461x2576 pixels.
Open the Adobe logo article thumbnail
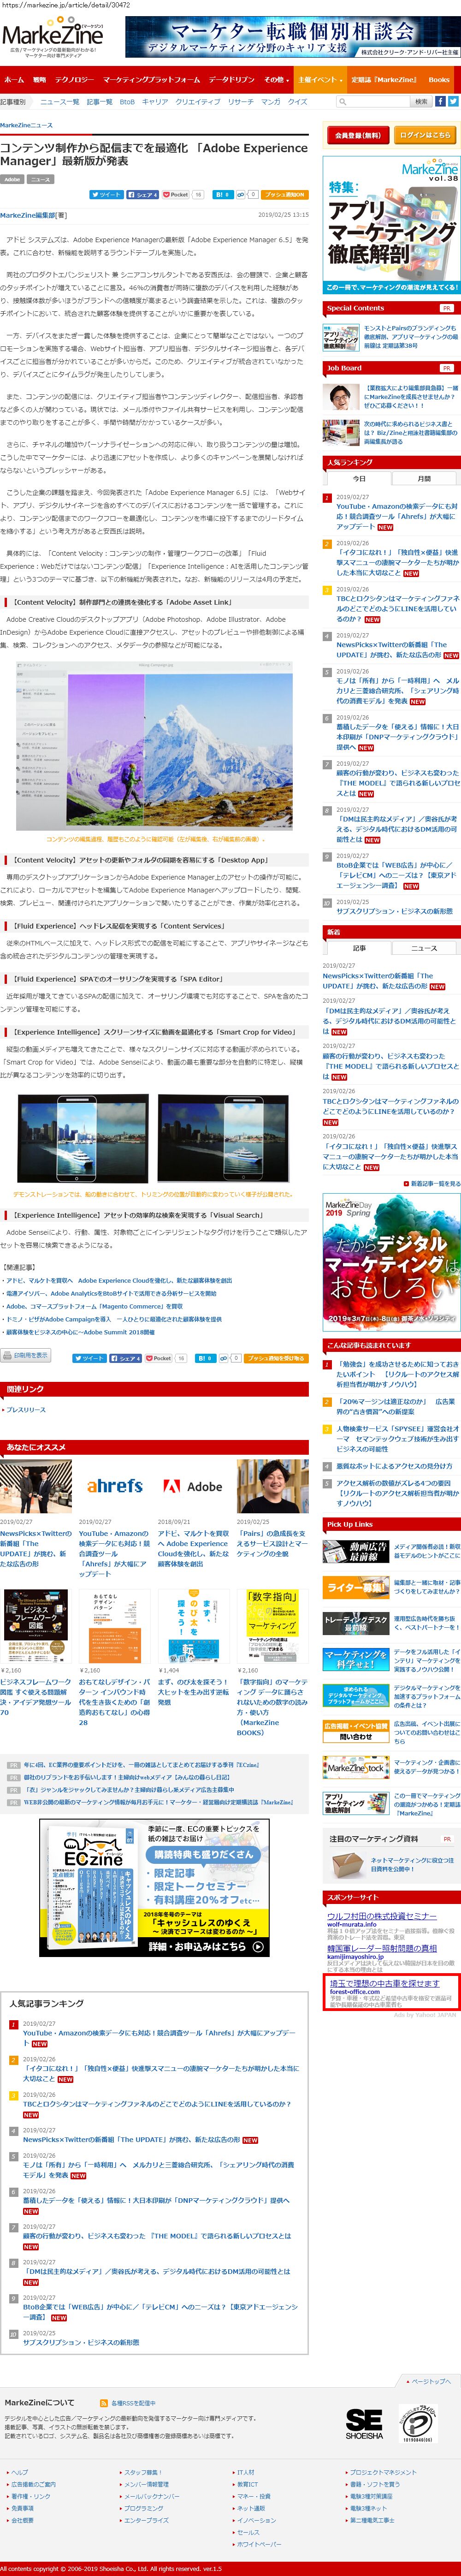tap(193, 1487)
